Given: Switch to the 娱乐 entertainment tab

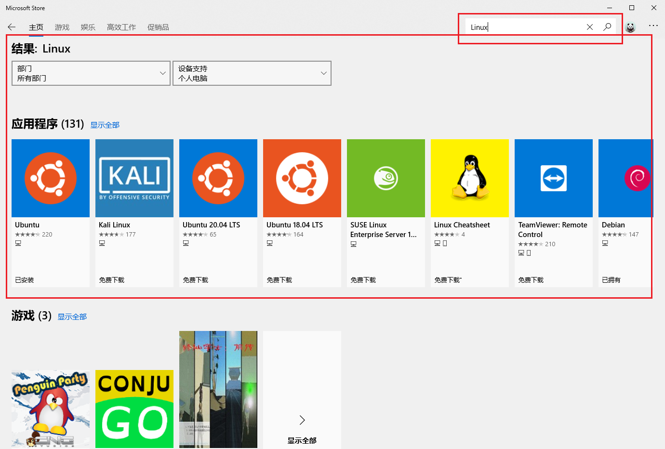Looking at the screenshot, I should point(88,27).
